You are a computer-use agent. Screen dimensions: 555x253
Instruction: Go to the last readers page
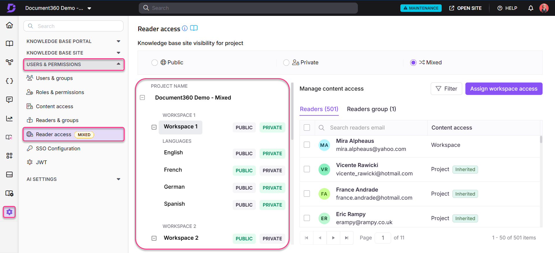coord(347,238)
